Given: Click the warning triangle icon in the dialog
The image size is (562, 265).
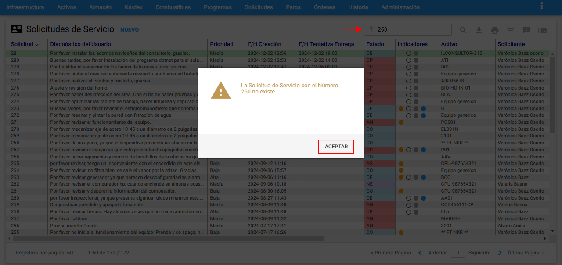Looking at the screenshot, I should [x=220, y=91].
